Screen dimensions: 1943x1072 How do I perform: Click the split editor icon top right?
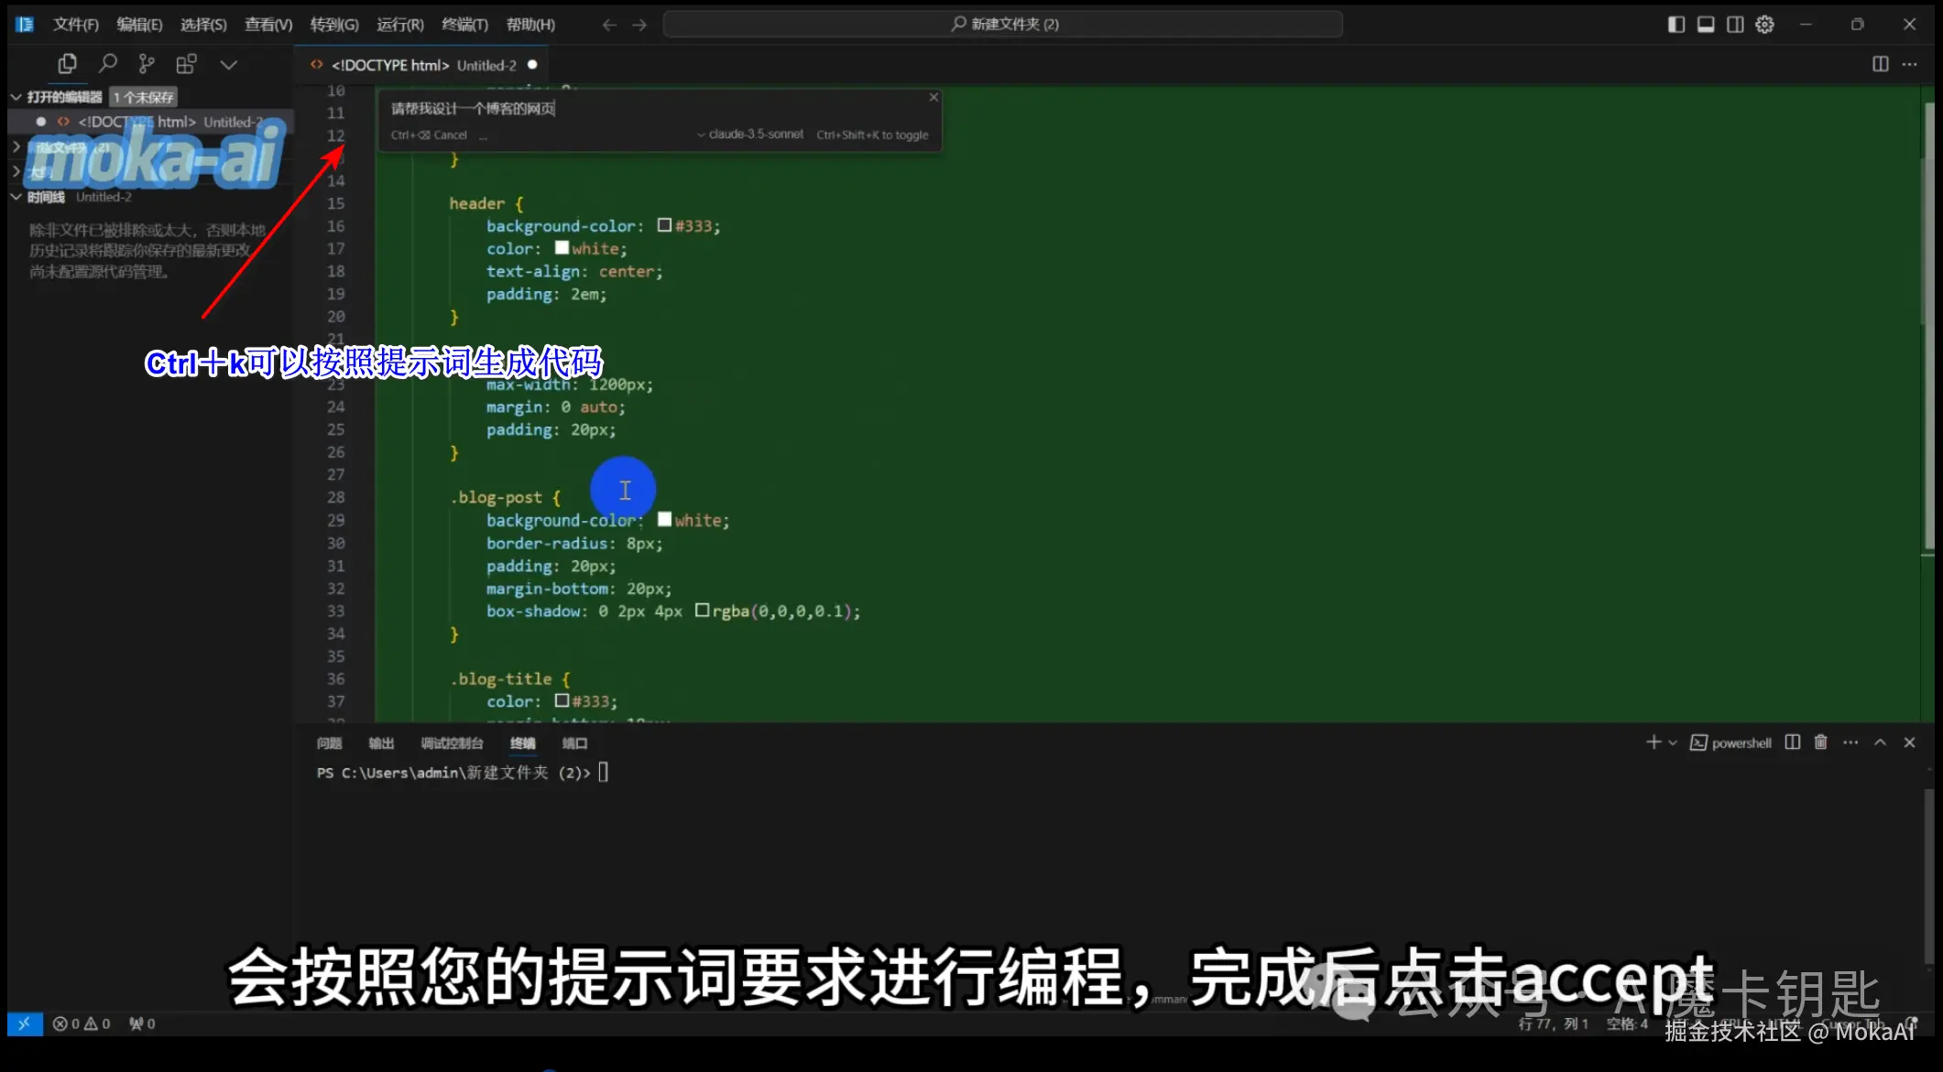[x=1879, y=64]
